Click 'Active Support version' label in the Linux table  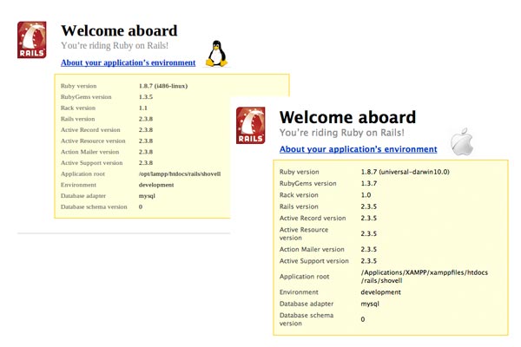coord(92,163)
